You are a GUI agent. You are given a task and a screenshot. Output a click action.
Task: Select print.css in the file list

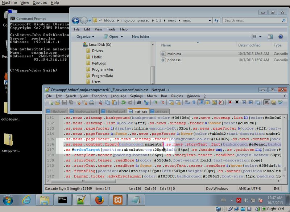174,60
